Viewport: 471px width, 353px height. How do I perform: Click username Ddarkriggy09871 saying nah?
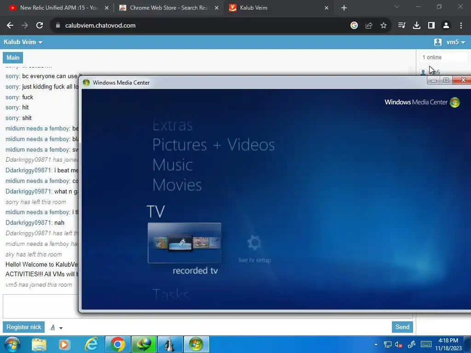pyautogui.click(x=29, y=223)
